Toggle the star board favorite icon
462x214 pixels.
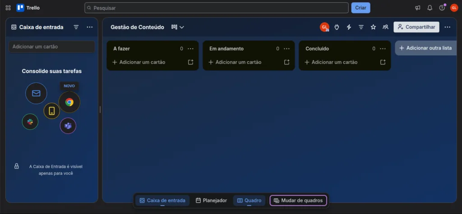tap(373, 27)
